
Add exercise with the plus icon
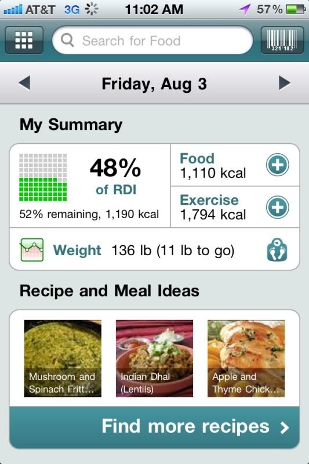tap(277, 207)
